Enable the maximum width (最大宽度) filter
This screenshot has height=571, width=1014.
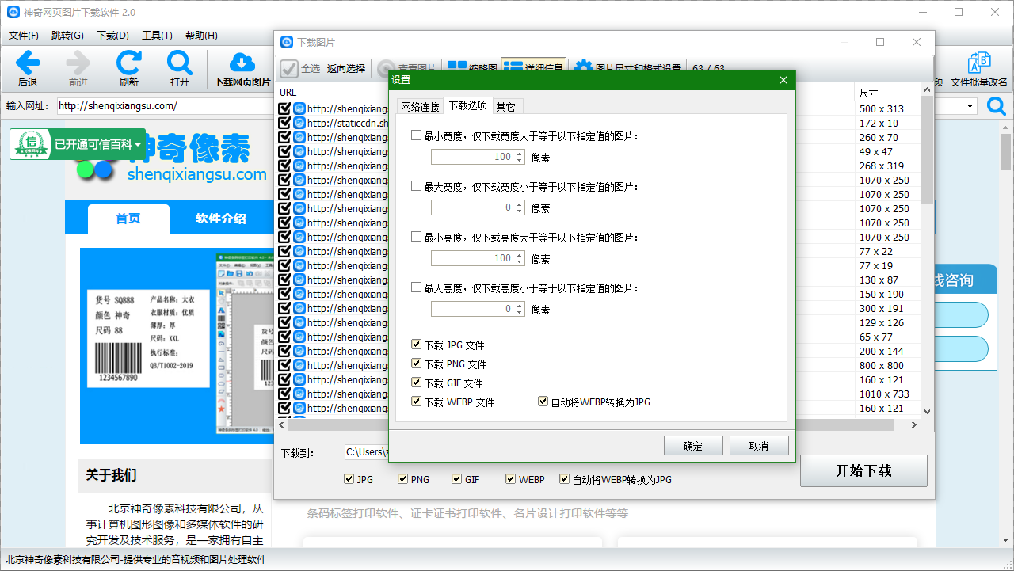[x=416, y=186]
